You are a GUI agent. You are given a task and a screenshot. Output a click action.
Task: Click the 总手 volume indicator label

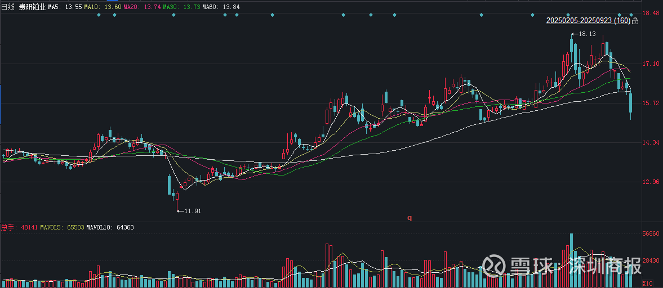click(x=7, y=227)
